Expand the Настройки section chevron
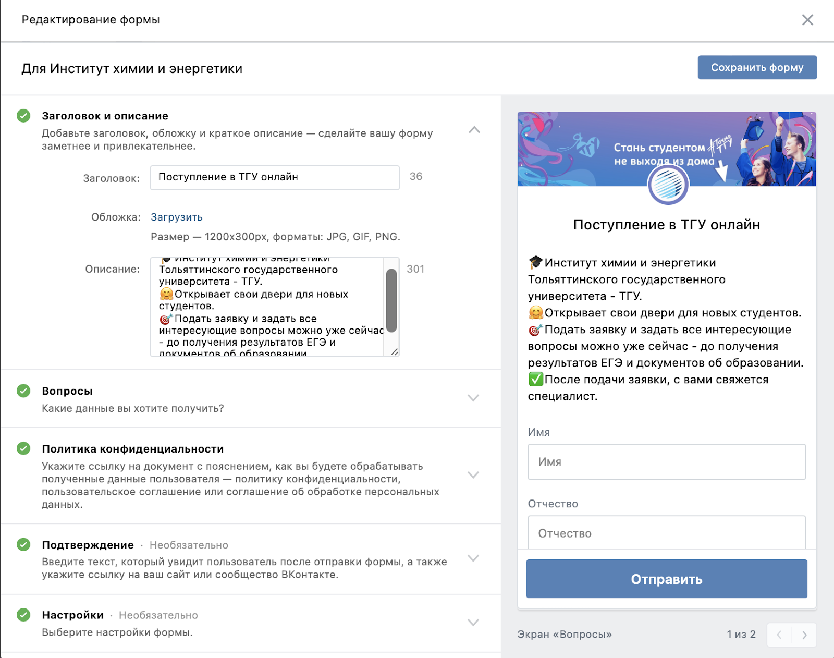The width and height of the screenshot is (834, 658). click(473, 623)
